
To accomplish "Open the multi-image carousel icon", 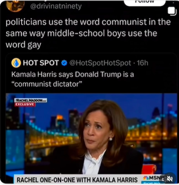I will point(172,11).
